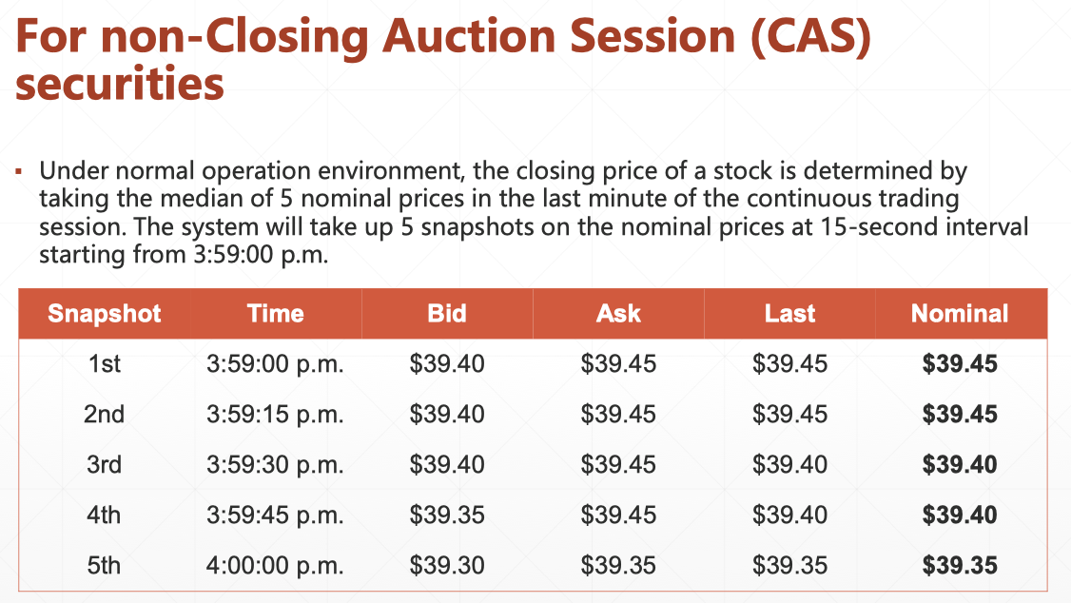Select the 4th snapshot row label

coord(105,515)
